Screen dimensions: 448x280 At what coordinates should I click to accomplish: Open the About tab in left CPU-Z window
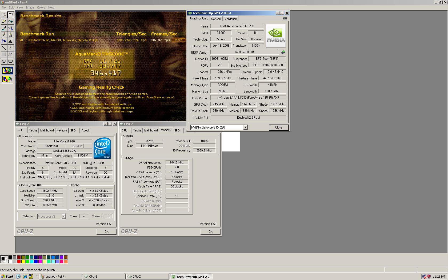[85, 130]
